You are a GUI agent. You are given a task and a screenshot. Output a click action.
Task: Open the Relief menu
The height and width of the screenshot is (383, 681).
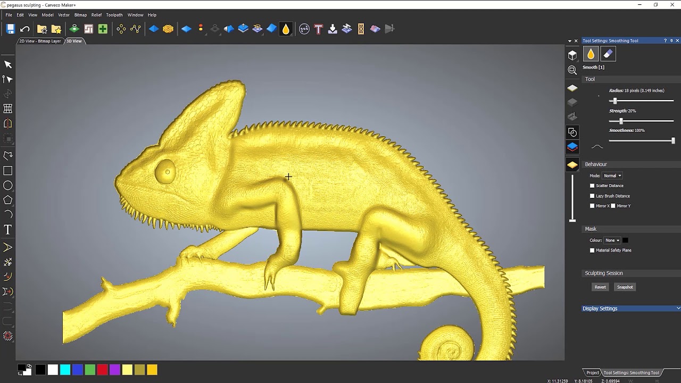(x=96, y=15)
